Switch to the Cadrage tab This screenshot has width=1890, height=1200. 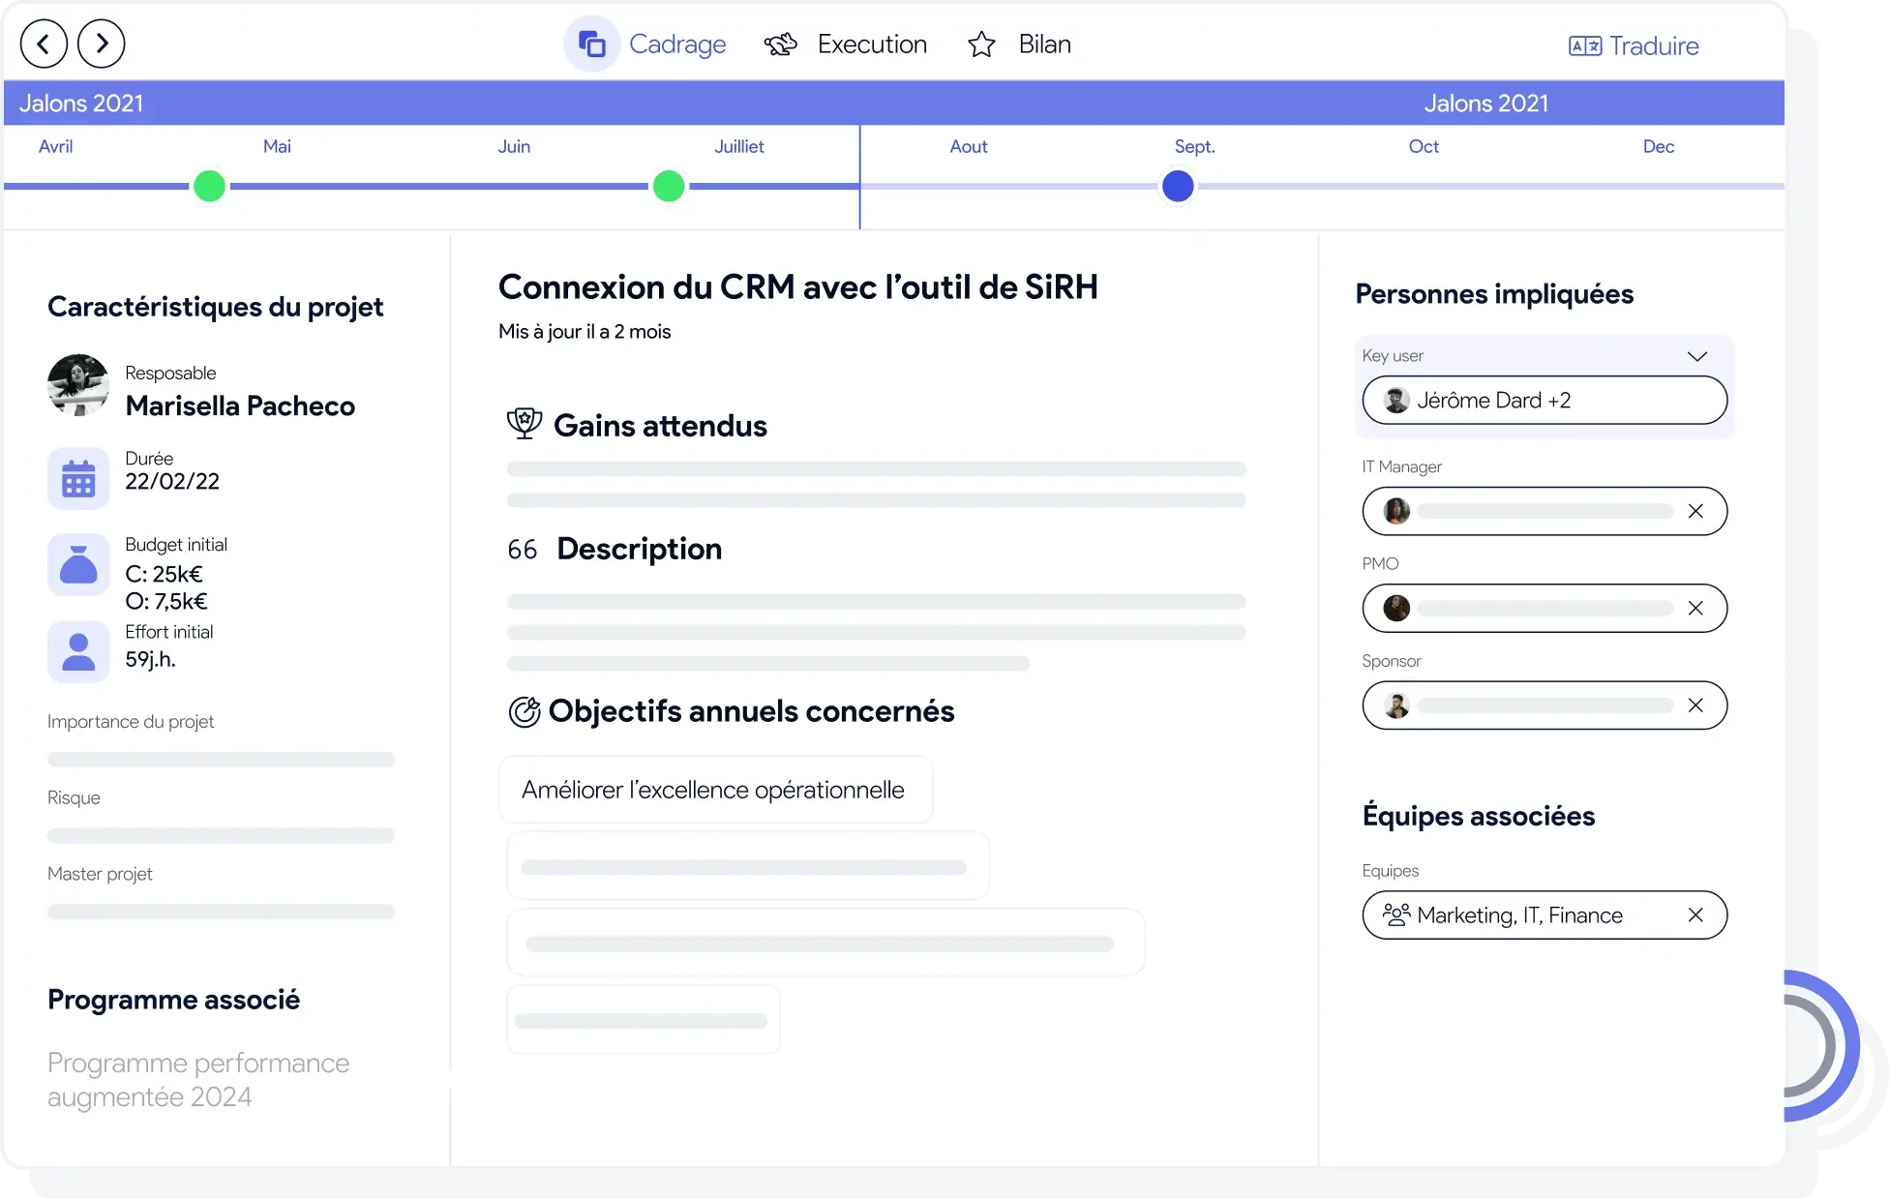pos(646,44)
